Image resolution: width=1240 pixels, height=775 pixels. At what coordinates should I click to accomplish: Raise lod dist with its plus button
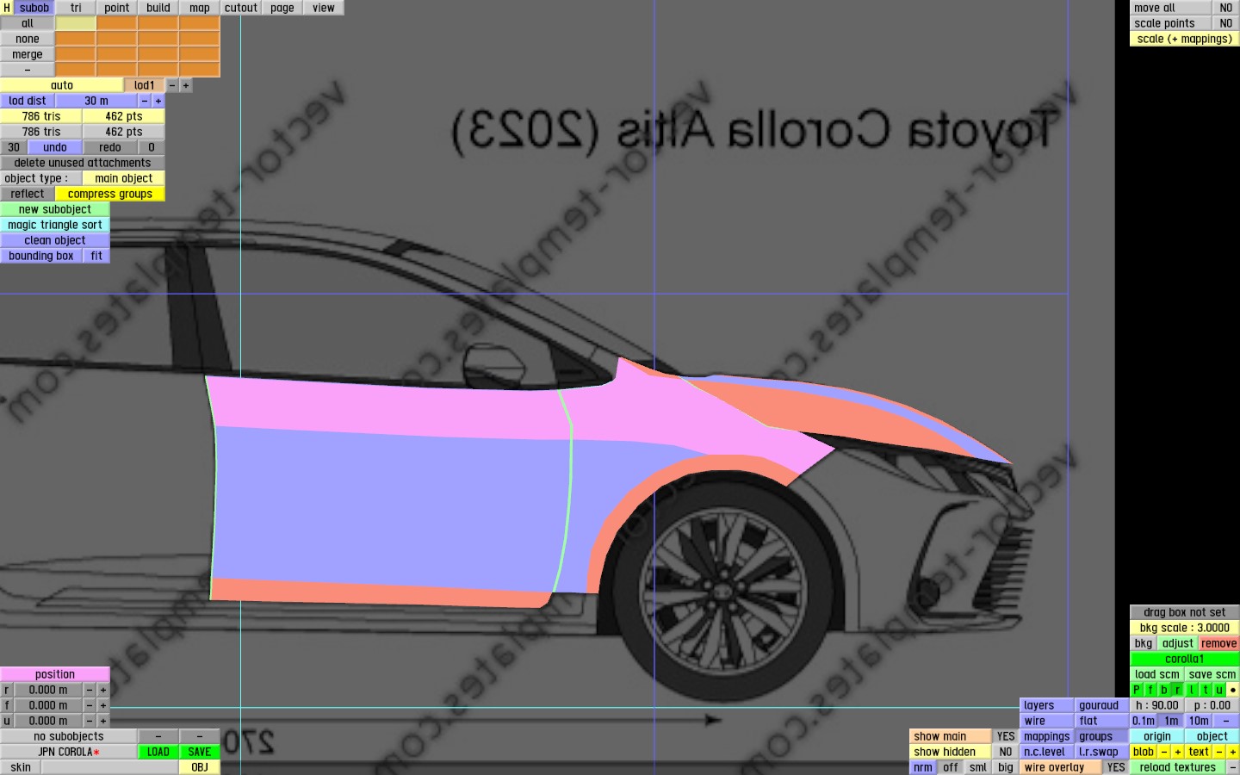pos(158,101)
